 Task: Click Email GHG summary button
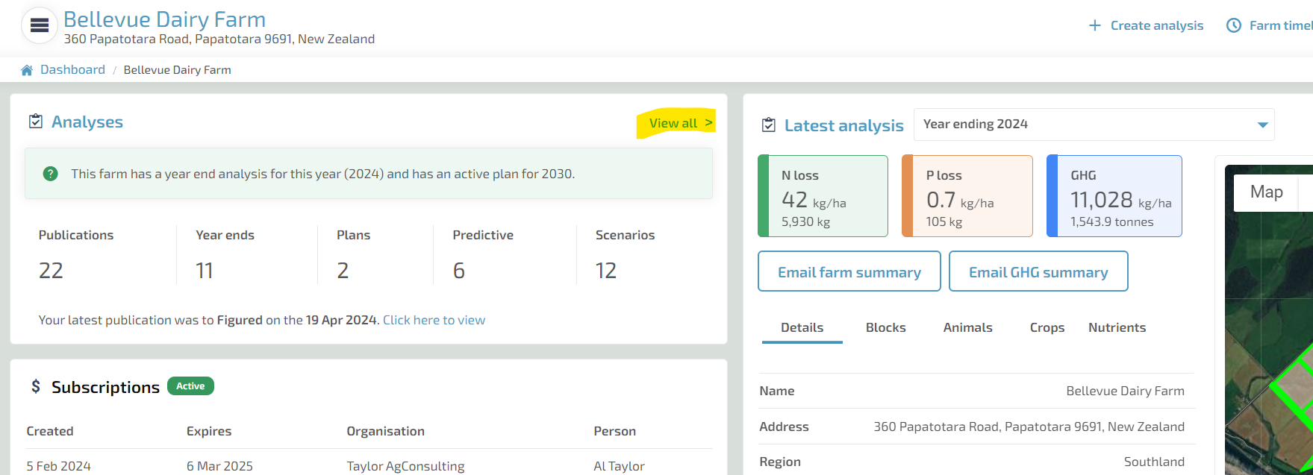pyautogui.click(x=1038, y=271)
